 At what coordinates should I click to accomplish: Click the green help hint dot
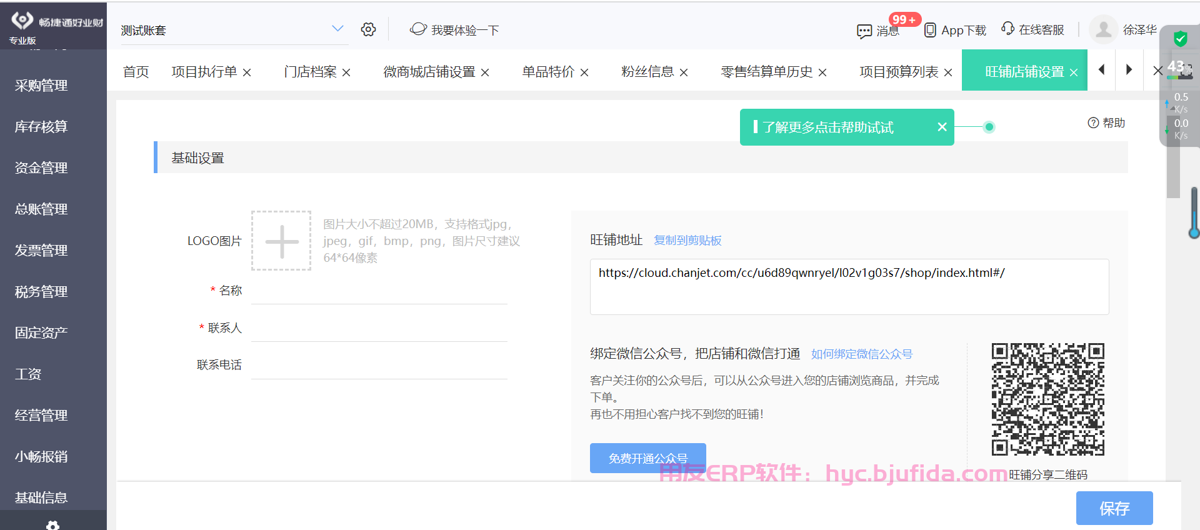pos(989,127)
